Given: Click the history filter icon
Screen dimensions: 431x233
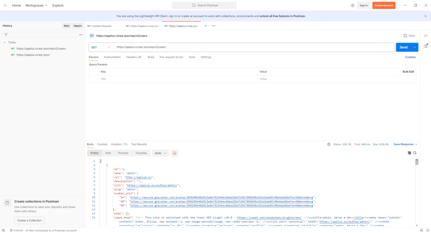Looking at the screenshot, I should 6,34.
